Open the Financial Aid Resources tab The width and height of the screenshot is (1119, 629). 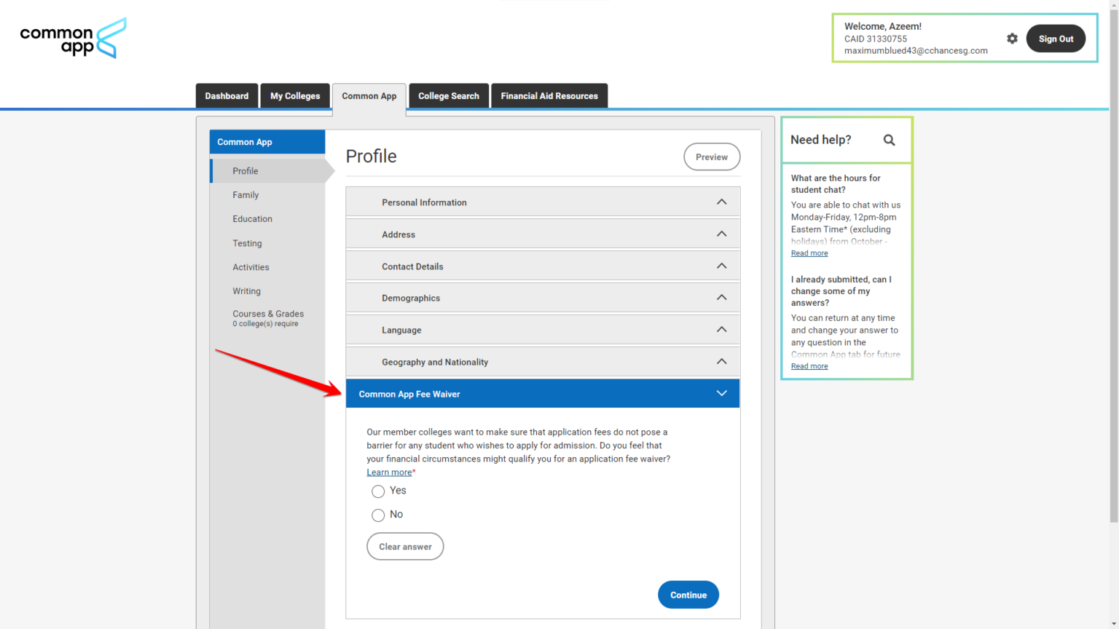coord(549,95)
